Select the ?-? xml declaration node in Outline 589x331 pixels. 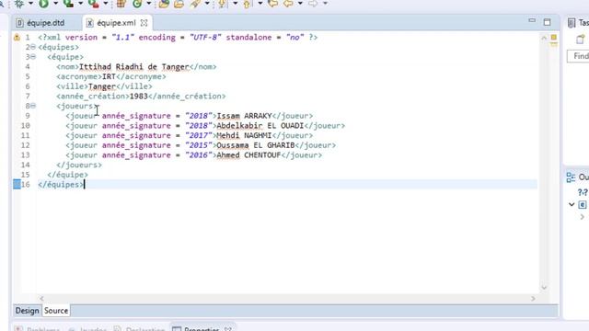tap(583, 192)
